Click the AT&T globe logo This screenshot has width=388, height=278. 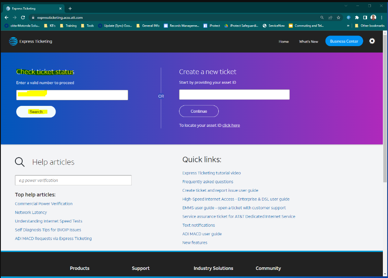13,41
